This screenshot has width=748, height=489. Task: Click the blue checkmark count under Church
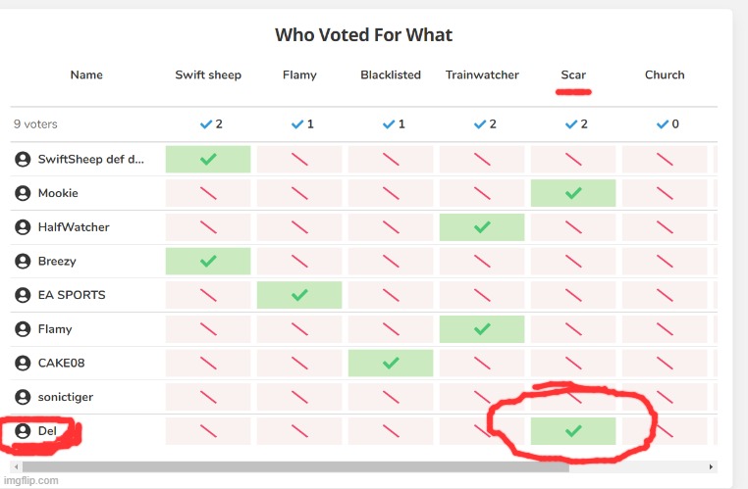[x=668, y=124]
